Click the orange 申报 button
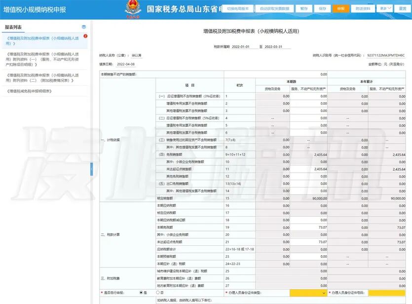 pos(341,8)
